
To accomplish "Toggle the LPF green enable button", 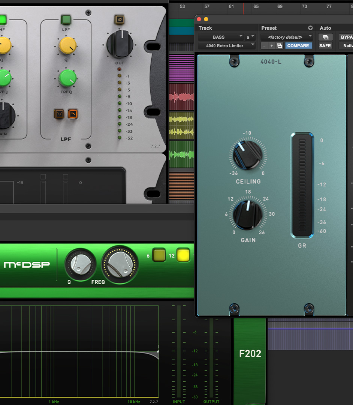I will pos(66,19).
